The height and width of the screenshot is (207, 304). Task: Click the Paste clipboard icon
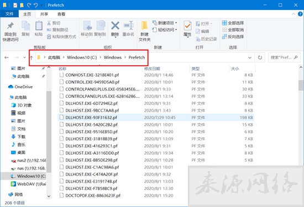pyautogui.click(x=39, y=26)
